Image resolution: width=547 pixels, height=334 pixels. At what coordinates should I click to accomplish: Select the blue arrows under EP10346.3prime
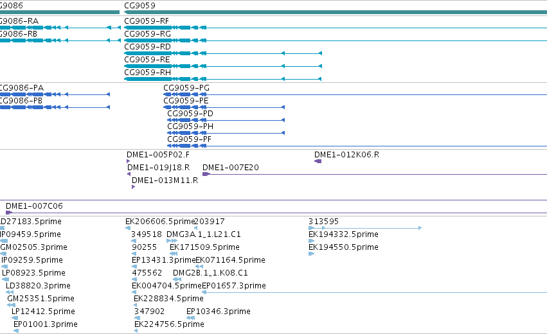pyautogui.click(x=190, y=318)
